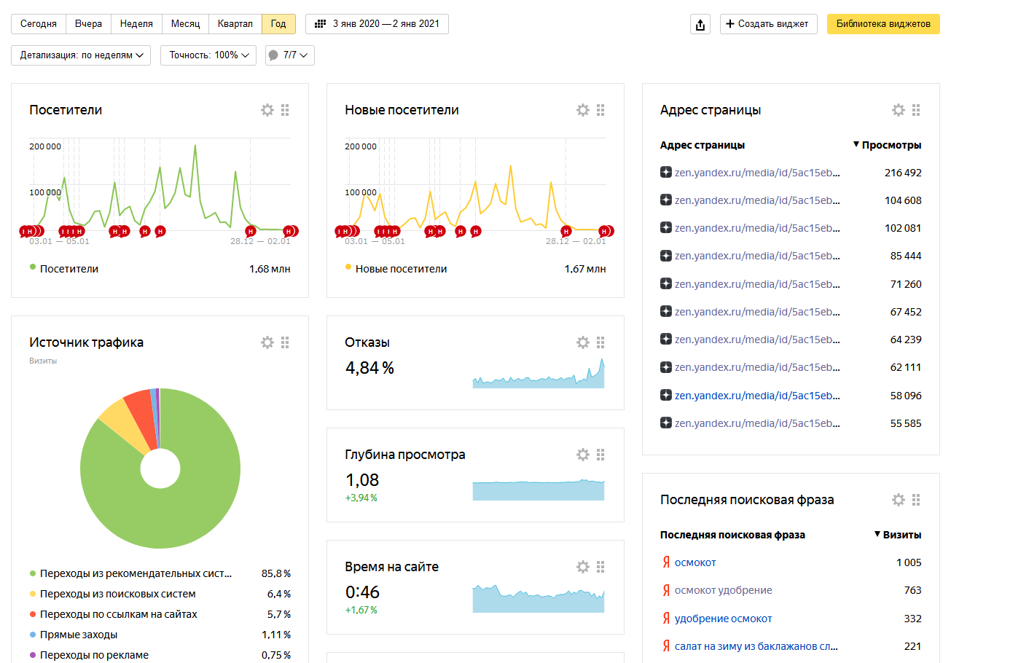Open settings gear of Отказы widget

click(x=583, y=342)
